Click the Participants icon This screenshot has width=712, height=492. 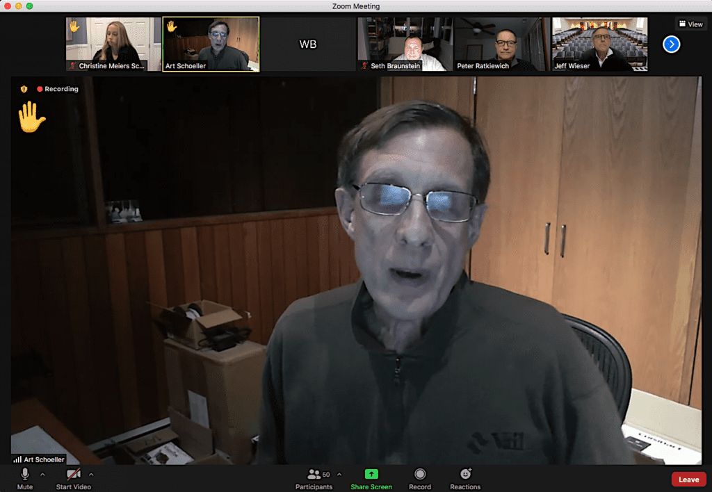(314, 475)
